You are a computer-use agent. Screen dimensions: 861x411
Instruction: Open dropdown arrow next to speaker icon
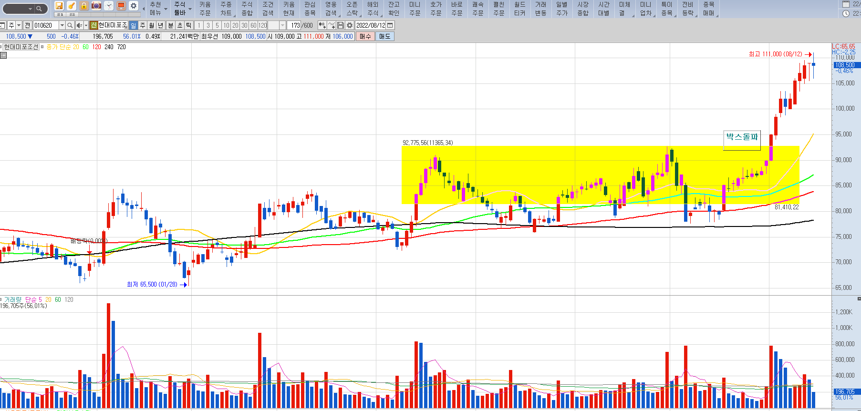(86, 25)
